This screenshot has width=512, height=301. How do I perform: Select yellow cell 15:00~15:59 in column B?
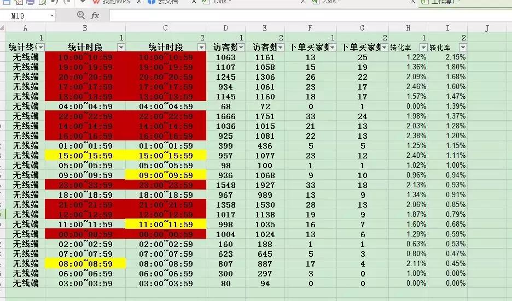click(x=85, y=156)
